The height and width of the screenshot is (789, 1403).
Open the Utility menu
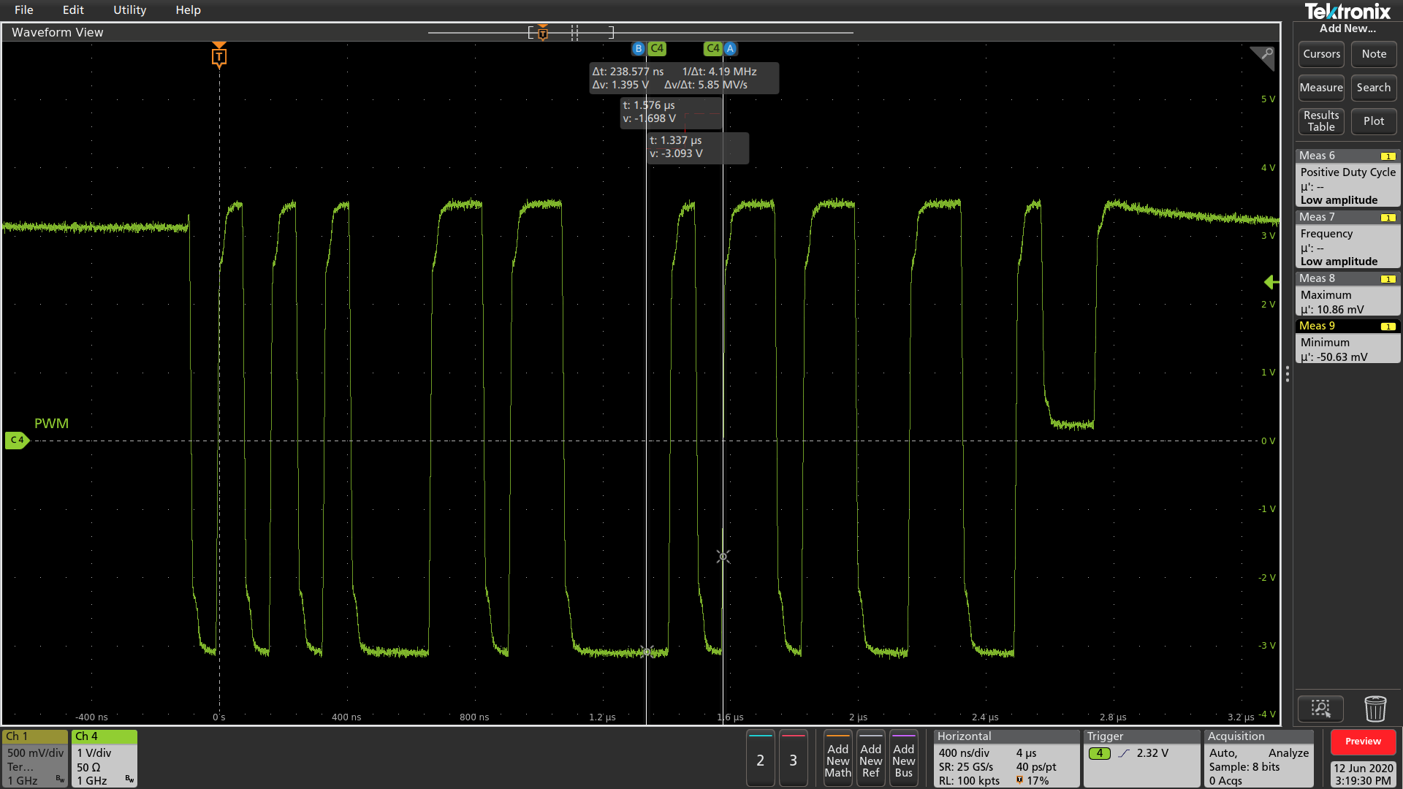[129, 10]
